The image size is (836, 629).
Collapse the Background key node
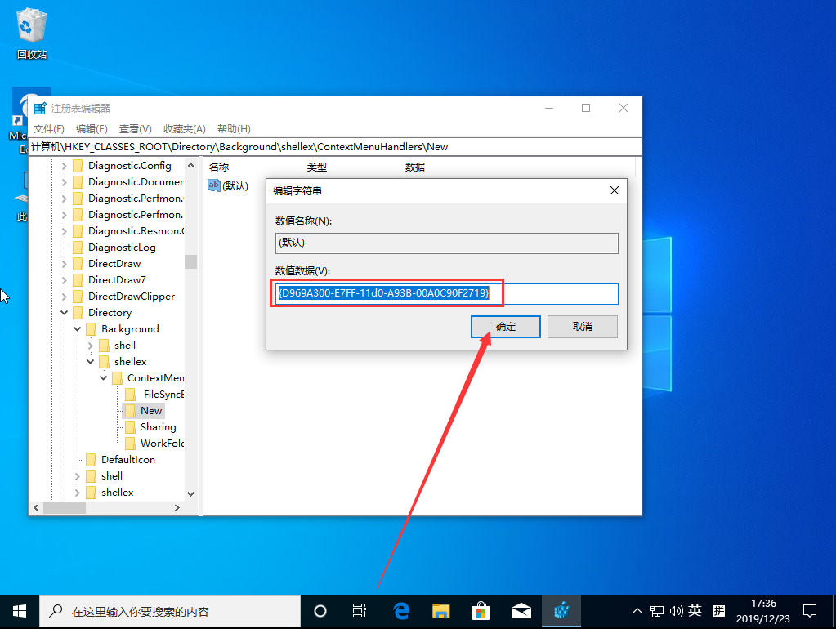pos(77,328)
